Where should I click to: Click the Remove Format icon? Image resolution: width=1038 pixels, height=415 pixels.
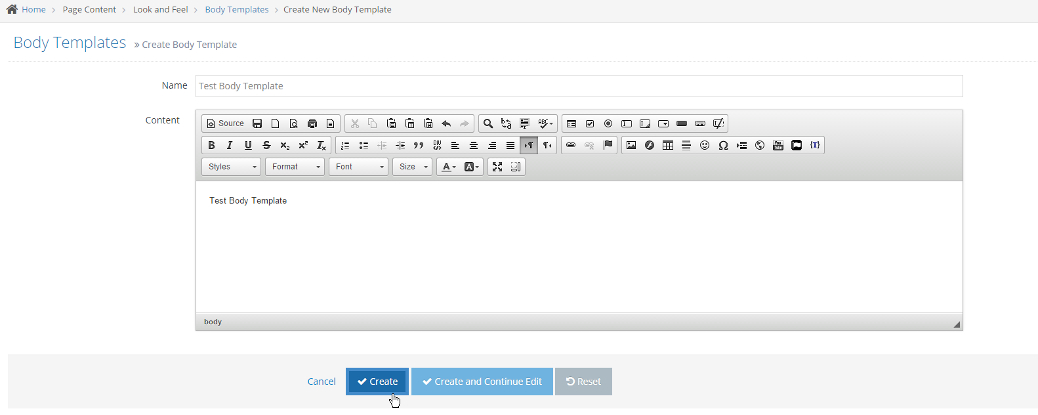coord(322,145)
